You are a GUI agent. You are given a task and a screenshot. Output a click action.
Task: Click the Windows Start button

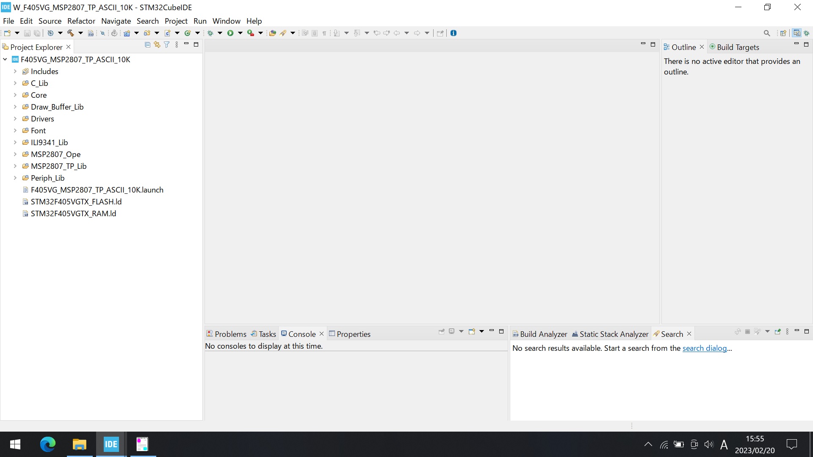[15, 444]
